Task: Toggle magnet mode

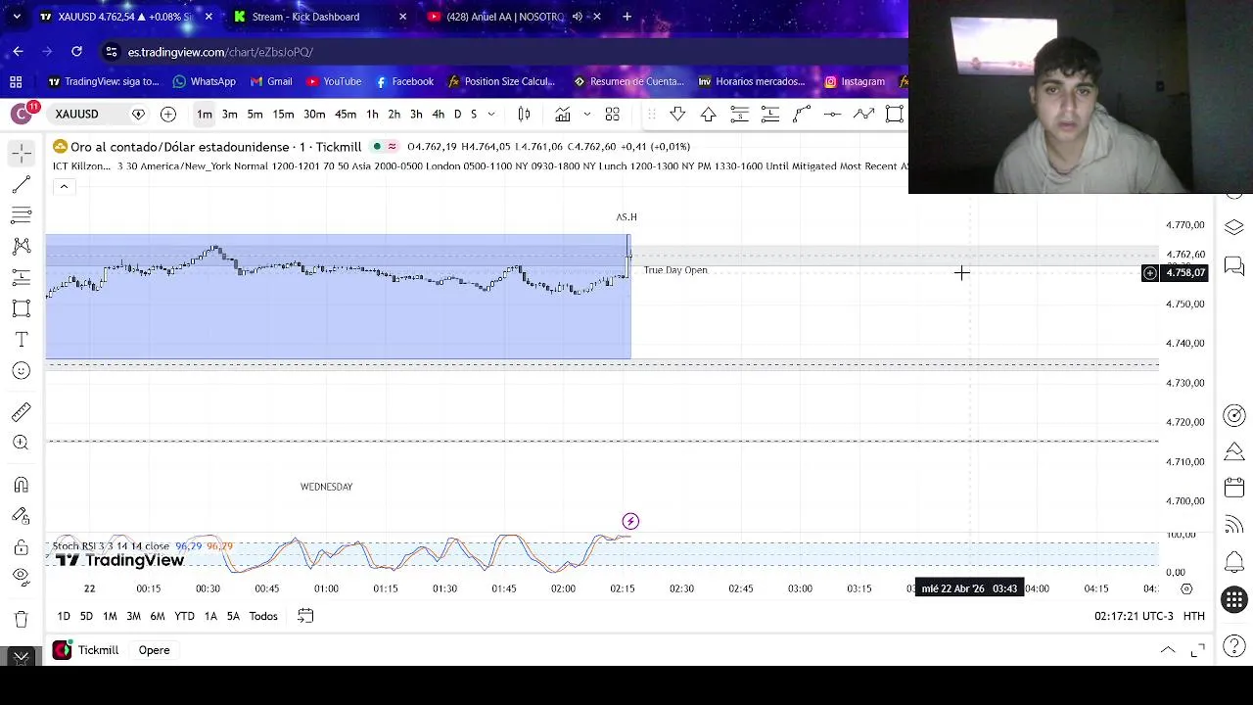Action: click(x=22, y=485)
